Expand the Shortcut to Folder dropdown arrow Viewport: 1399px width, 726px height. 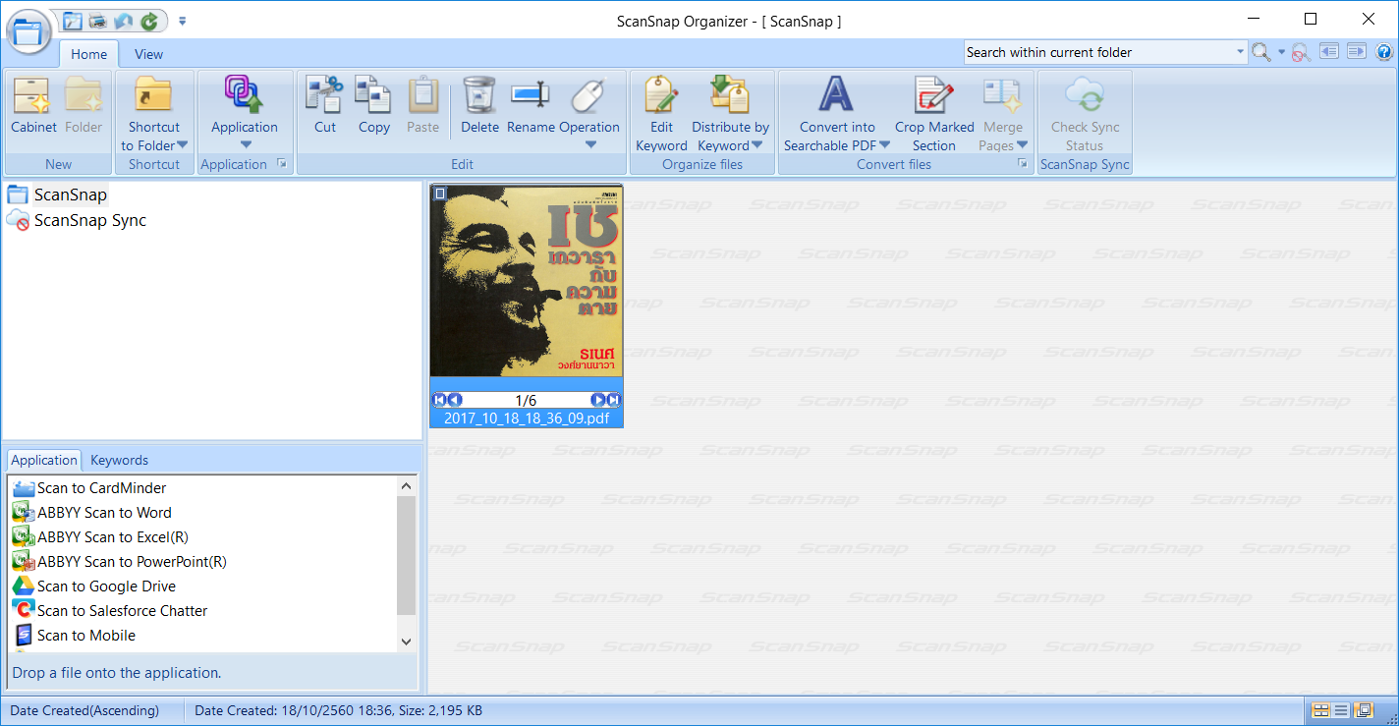click(x=182, y=145)
